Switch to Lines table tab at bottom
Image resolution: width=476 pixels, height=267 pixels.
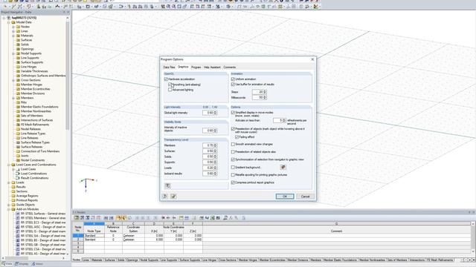click(x=86, y=260)
